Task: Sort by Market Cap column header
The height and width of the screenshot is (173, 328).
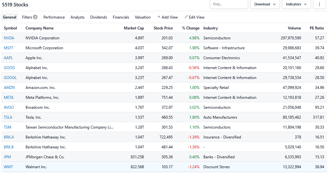Action: click(134, 28)
